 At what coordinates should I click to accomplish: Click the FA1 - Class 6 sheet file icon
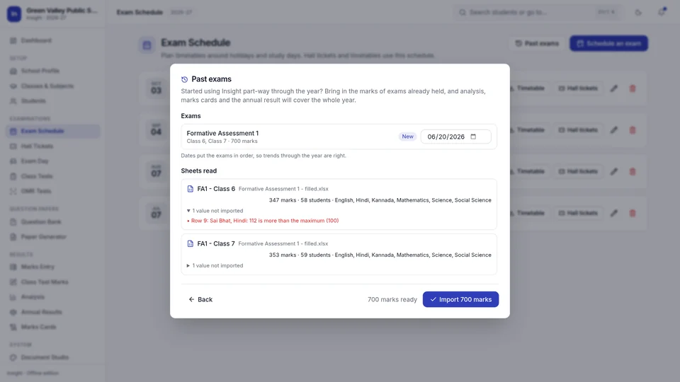click(x=190, y=189)
